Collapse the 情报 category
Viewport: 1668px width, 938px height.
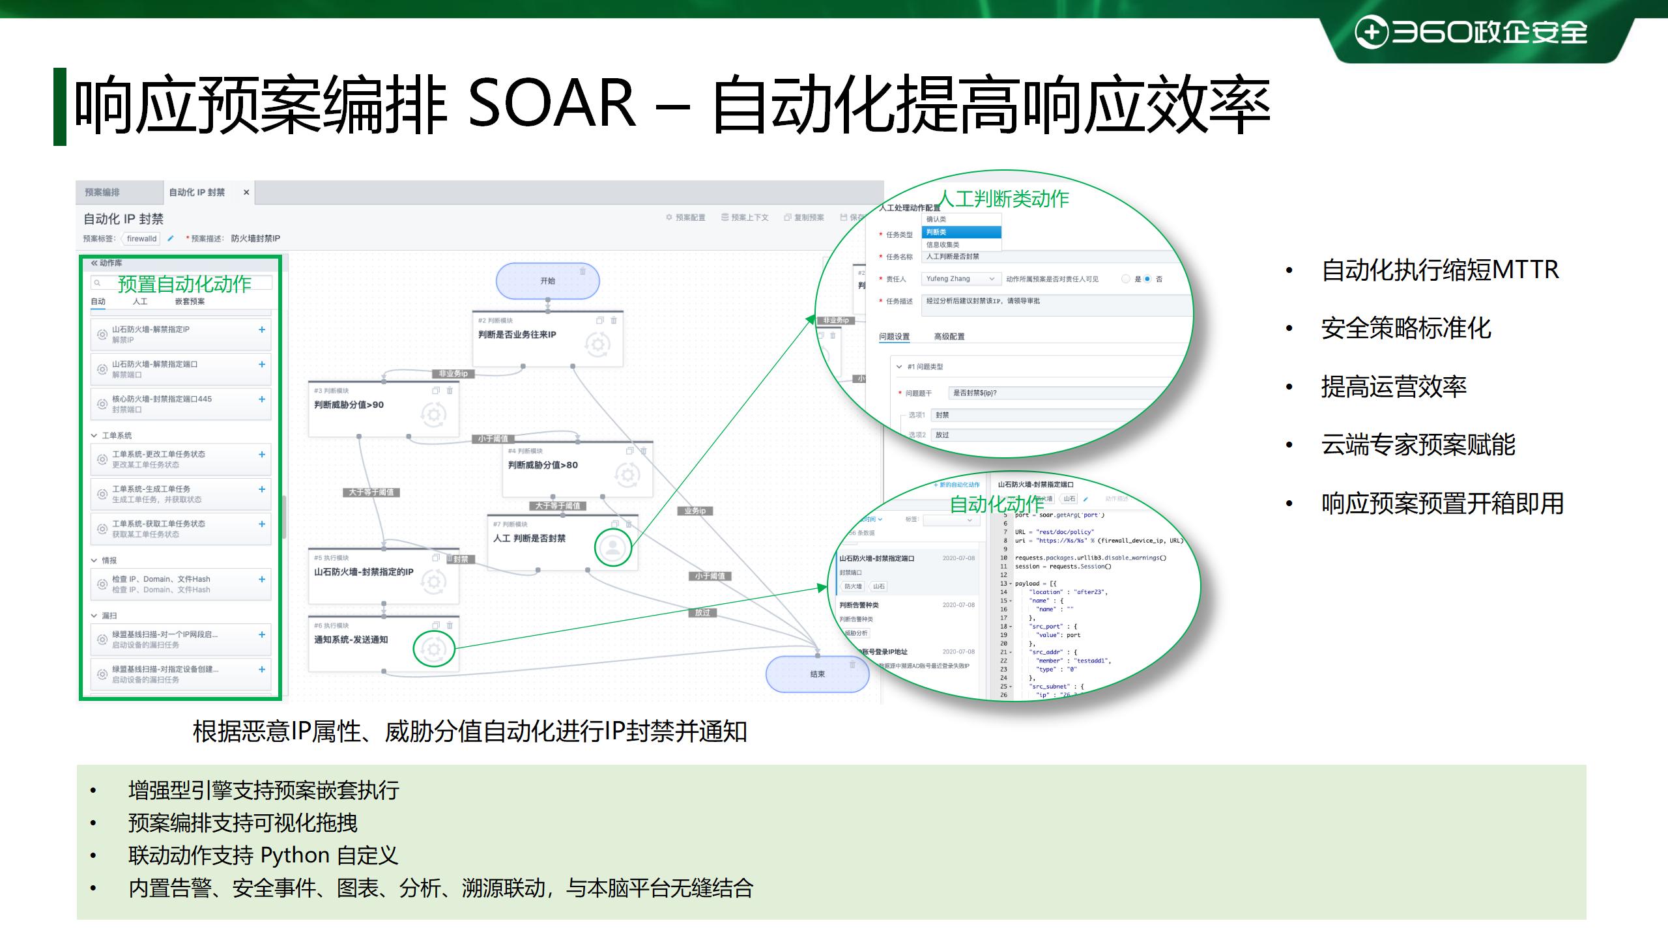pos(94,560)
